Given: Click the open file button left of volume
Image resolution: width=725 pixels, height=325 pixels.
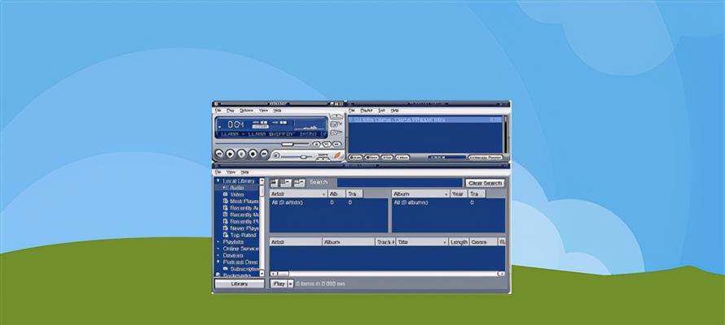Looking at the screenshot, I should click(276, 156).
